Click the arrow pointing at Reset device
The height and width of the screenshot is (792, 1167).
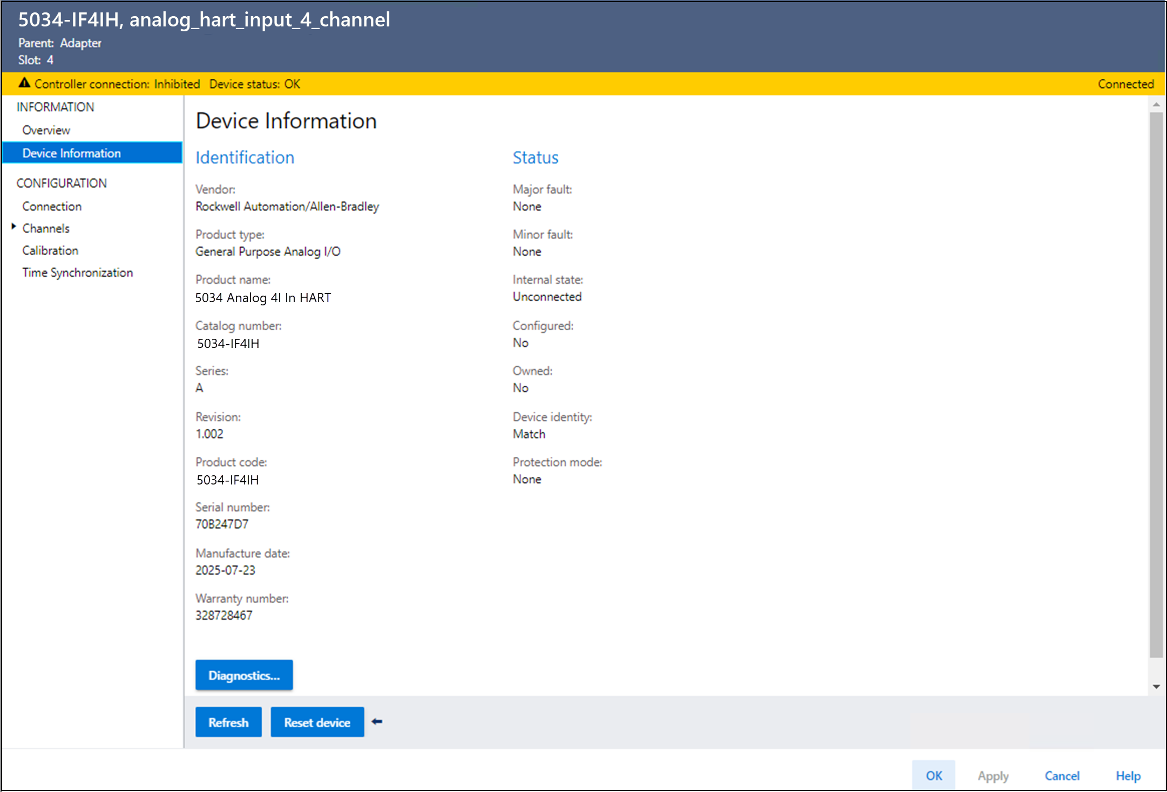coord(377,721)
